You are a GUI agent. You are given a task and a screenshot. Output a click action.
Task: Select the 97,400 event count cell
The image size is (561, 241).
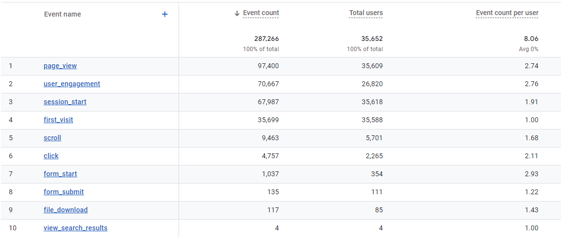coord(267,66)
